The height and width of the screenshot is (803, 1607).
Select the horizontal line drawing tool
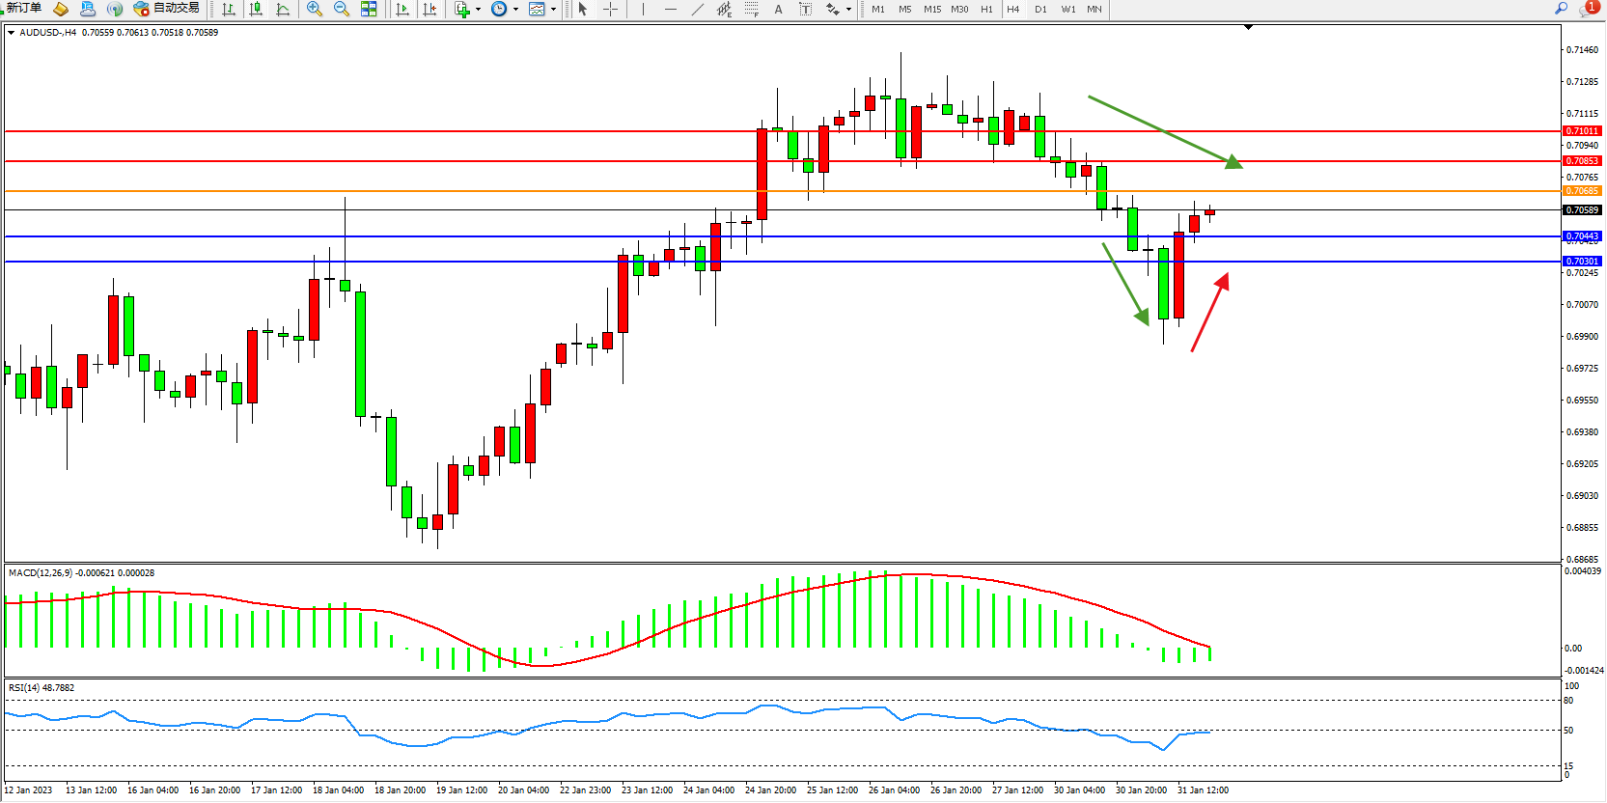671,9
